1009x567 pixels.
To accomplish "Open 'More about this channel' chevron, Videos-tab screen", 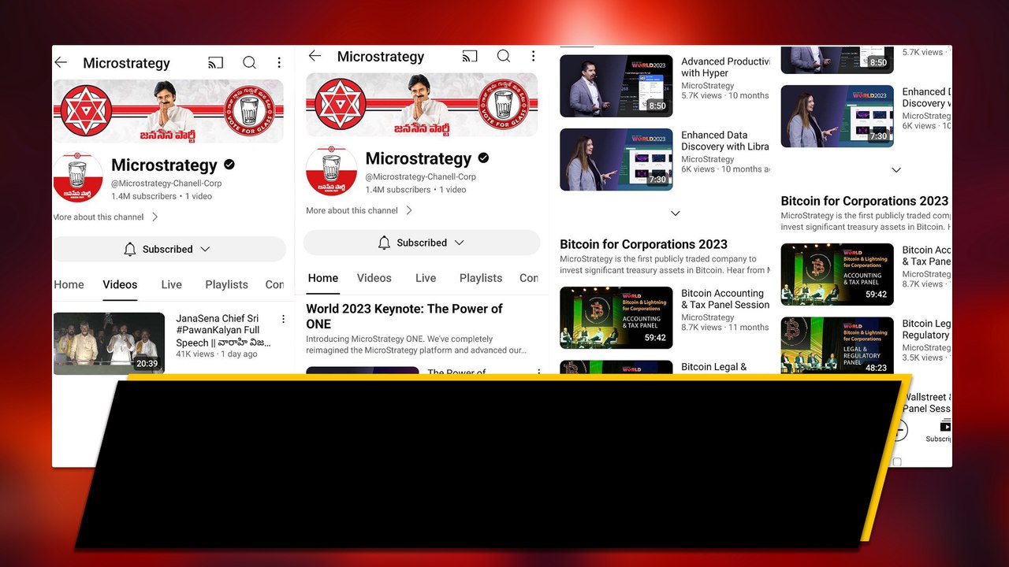I will coord(155,217).
